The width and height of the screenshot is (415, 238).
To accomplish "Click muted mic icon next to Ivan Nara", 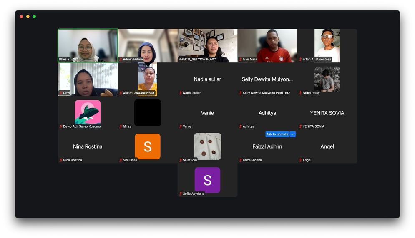I will 241,59.
